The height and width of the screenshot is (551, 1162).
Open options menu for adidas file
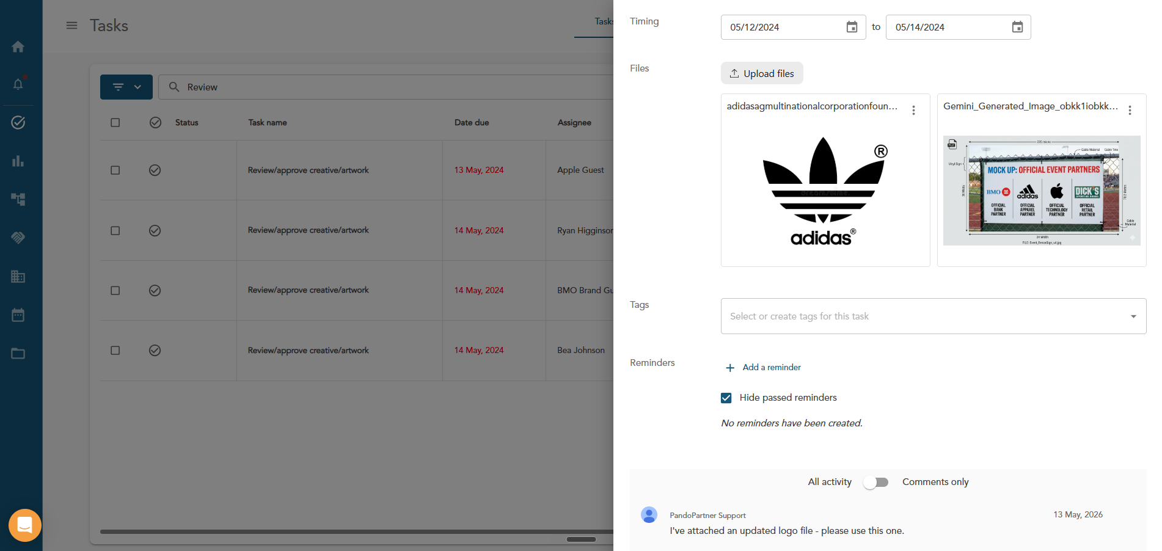(913, 110)
